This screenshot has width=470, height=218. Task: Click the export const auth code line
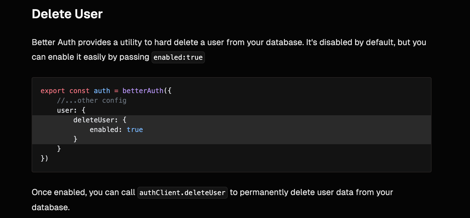[x=106, y=91]
